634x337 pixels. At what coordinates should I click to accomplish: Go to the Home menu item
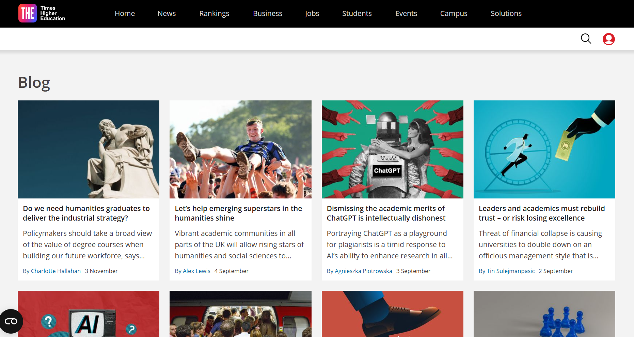[125, 14]
